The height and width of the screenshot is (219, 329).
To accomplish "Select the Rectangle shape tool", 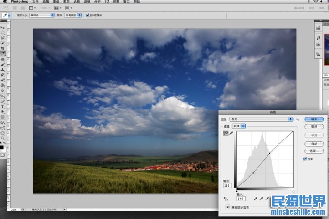I will pyautogui.click(x=3, y=117).
